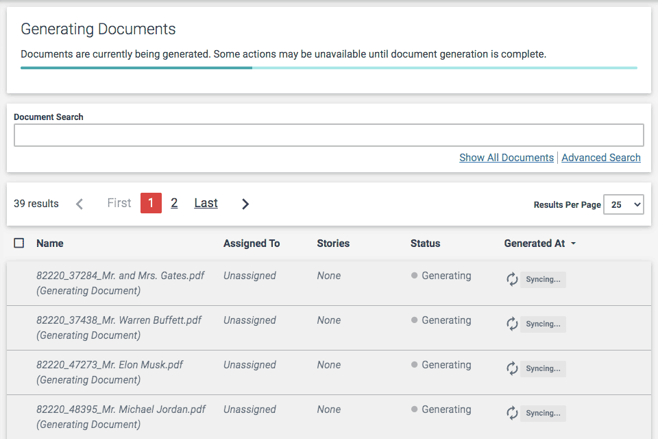Open the Results Per Page dropdown
This screenshot has height=439, width=658.
click(624, 204)
